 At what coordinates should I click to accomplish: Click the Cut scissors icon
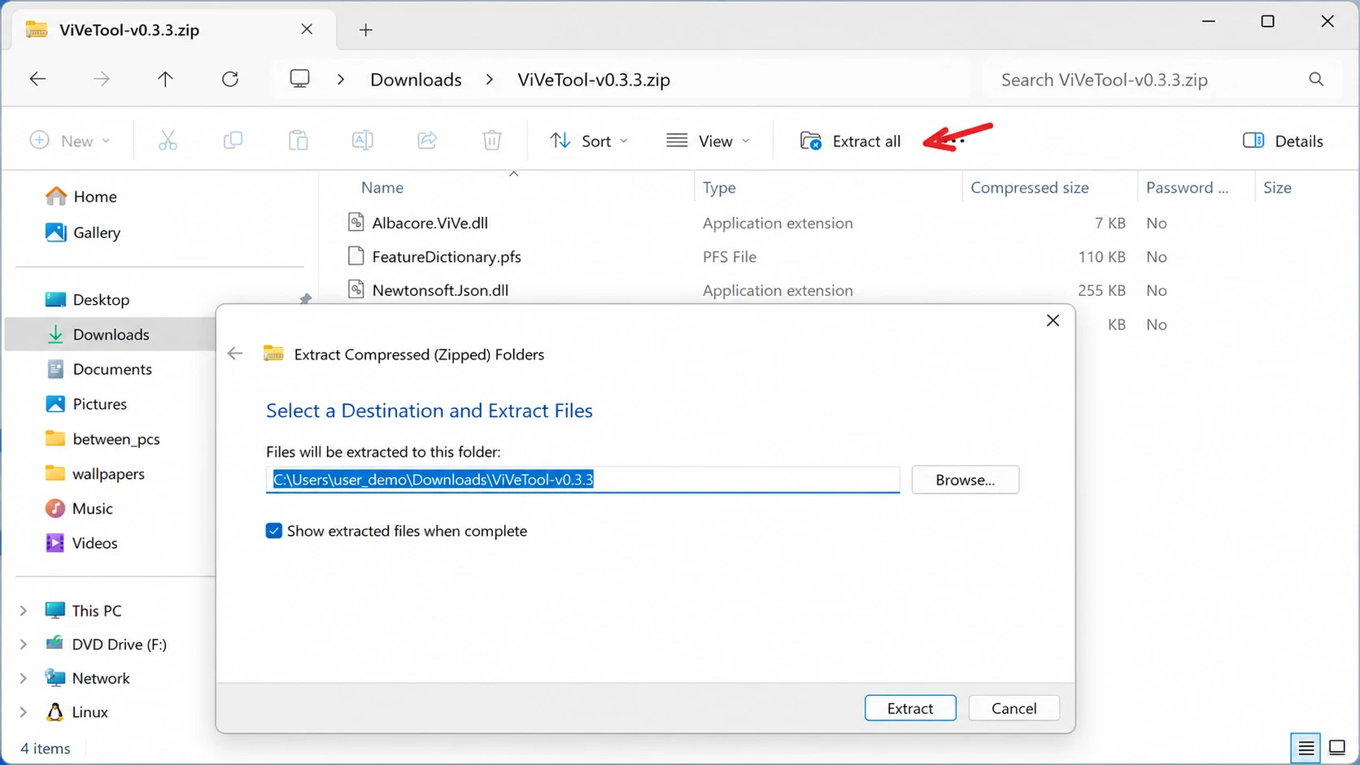click(x=168, y=141)
